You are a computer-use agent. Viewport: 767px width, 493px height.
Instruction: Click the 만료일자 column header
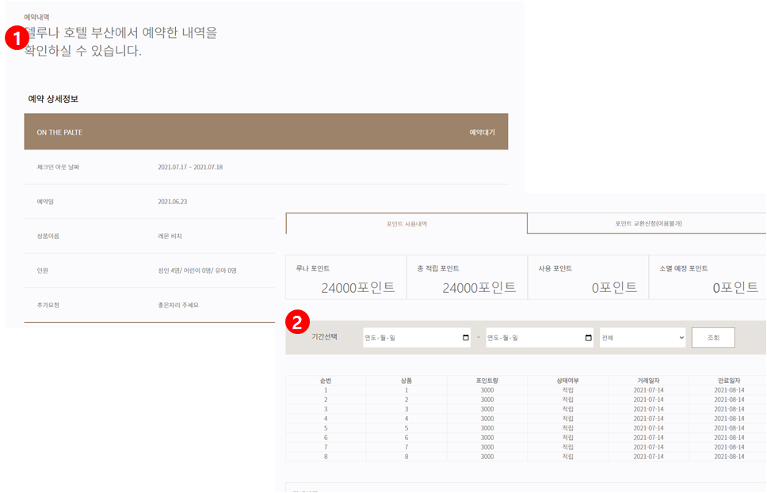(x=729, y=381)
